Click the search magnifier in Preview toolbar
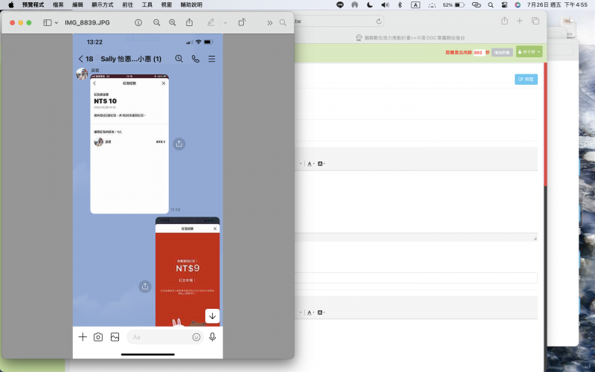Viewport: 595px width, 372px height. [x=283, y=22]
